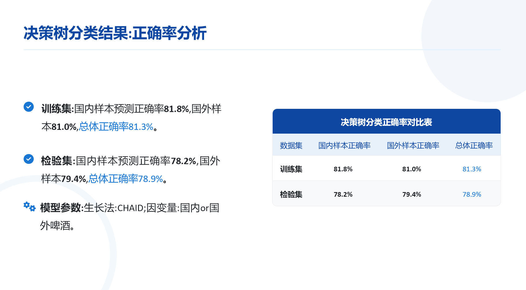
Task: Click the text 外啤酒 in model parameters
Action: (x=55, y=226)
